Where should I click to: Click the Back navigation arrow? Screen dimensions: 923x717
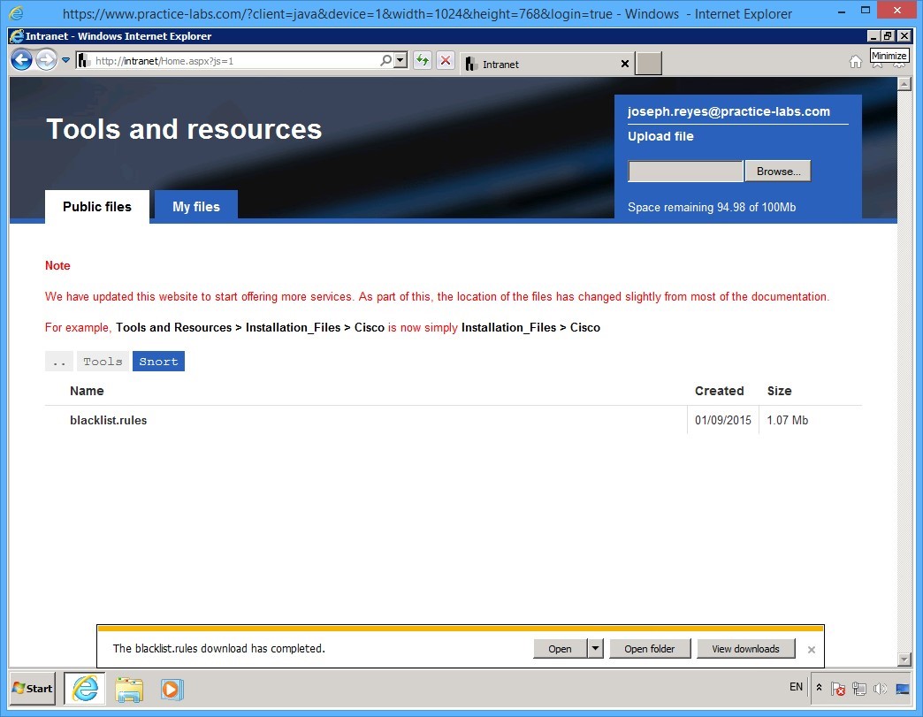20,59
